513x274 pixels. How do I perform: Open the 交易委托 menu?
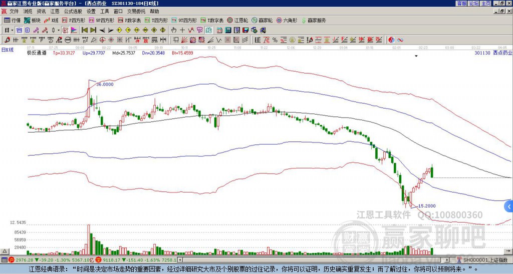(x=136, y=11)
